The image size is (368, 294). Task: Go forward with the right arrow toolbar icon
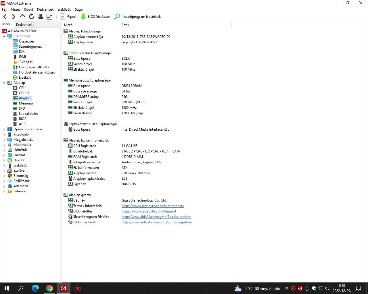14,17
